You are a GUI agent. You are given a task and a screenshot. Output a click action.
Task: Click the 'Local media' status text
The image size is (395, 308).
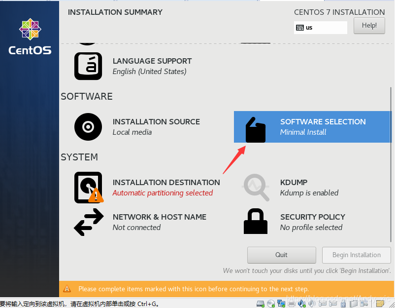132,132
